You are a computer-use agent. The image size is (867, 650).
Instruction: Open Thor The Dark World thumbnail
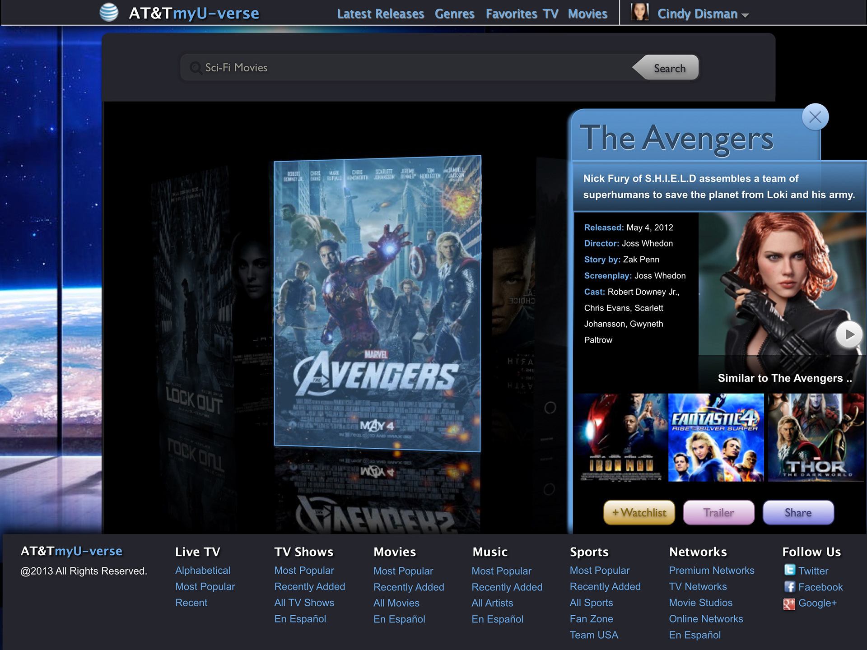[x=816, y=437]
